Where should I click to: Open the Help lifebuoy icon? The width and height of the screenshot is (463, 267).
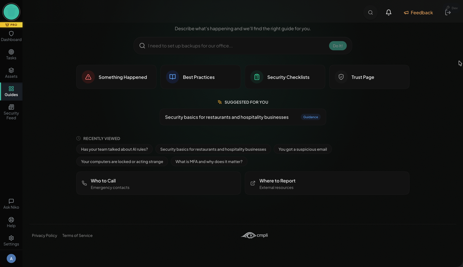coord(11,220)
